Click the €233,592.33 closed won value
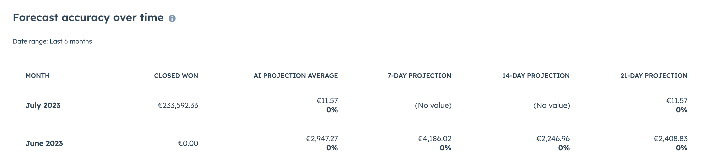712x162 pixels. click(178, 106)
